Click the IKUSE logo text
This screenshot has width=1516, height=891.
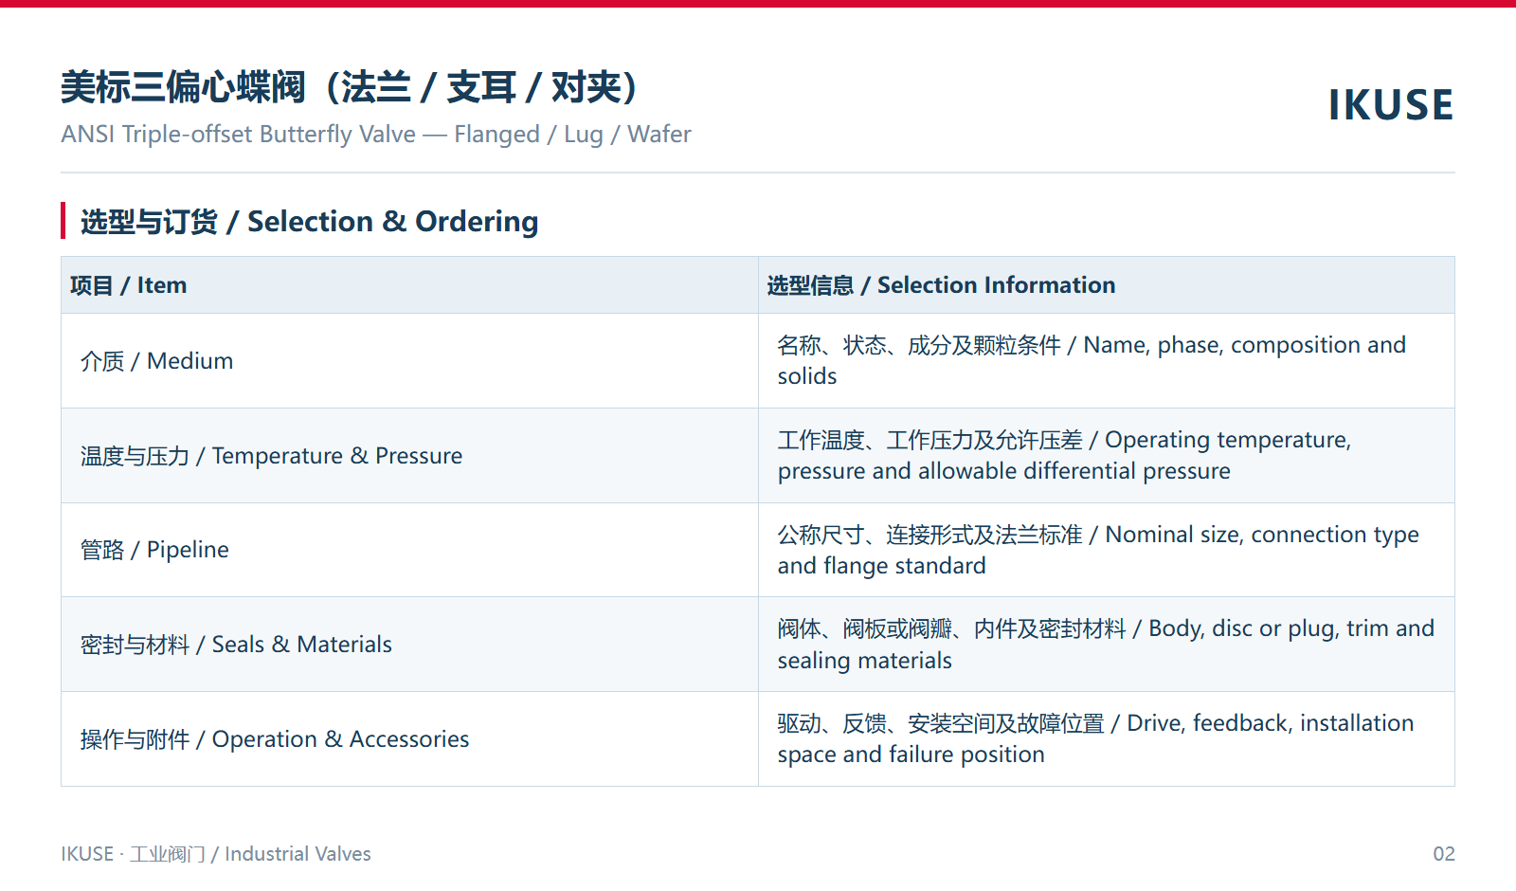1390,105
